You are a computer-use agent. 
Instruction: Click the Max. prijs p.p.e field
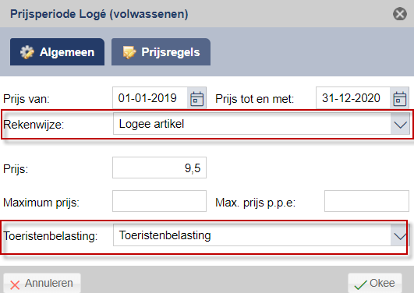(366, 201)
